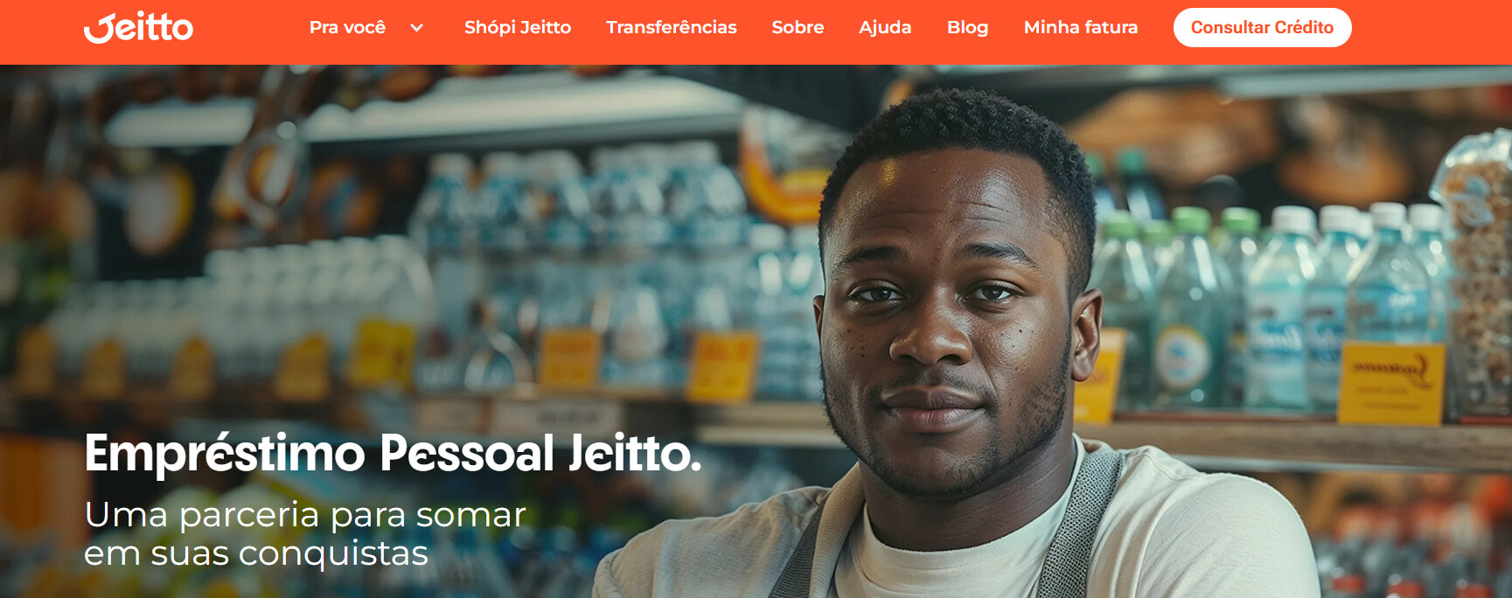Screen dimensions: 1512x598
Task: Open the Pra você menu
Action: click(x=347, y=27)
